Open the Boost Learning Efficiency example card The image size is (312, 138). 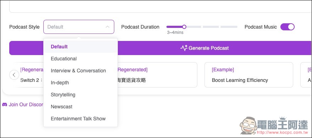(x=249, y=75)
